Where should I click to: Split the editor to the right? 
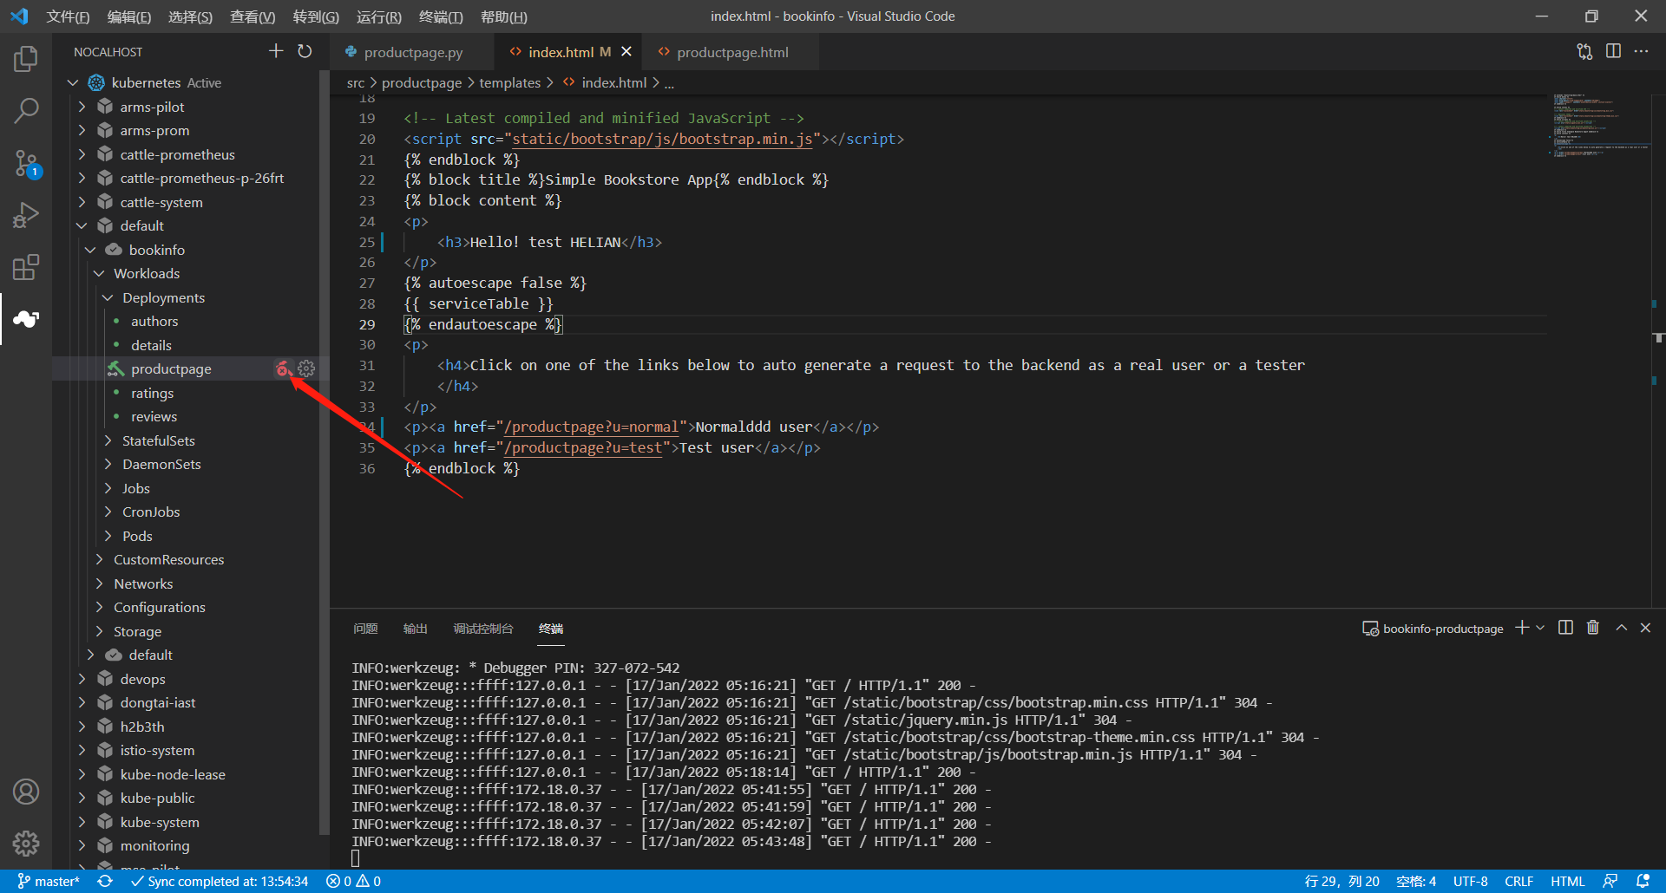coord(1613,51)
